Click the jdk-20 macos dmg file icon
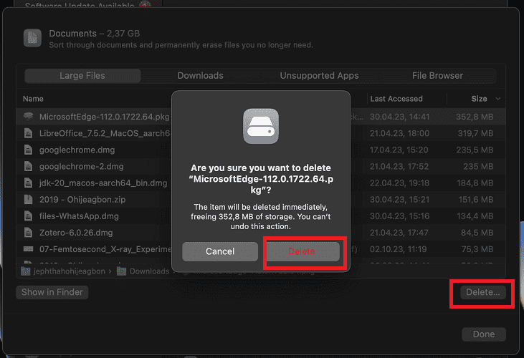This screenshot has width=524, height=358. click(29, 183)
